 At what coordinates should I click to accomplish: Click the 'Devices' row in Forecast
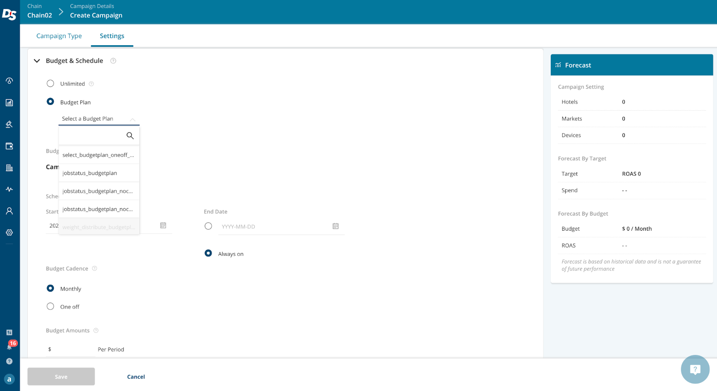(x=632, y=135)
